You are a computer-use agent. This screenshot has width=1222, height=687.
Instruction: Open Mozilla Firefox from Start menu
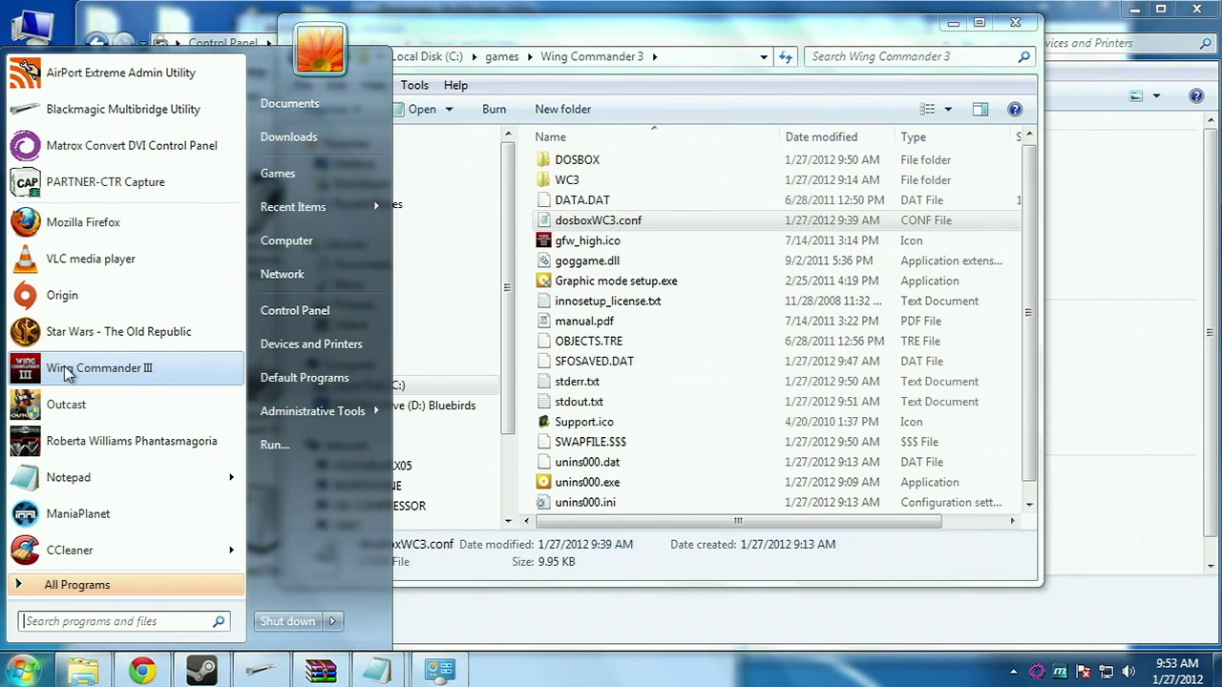coord(126,222)
